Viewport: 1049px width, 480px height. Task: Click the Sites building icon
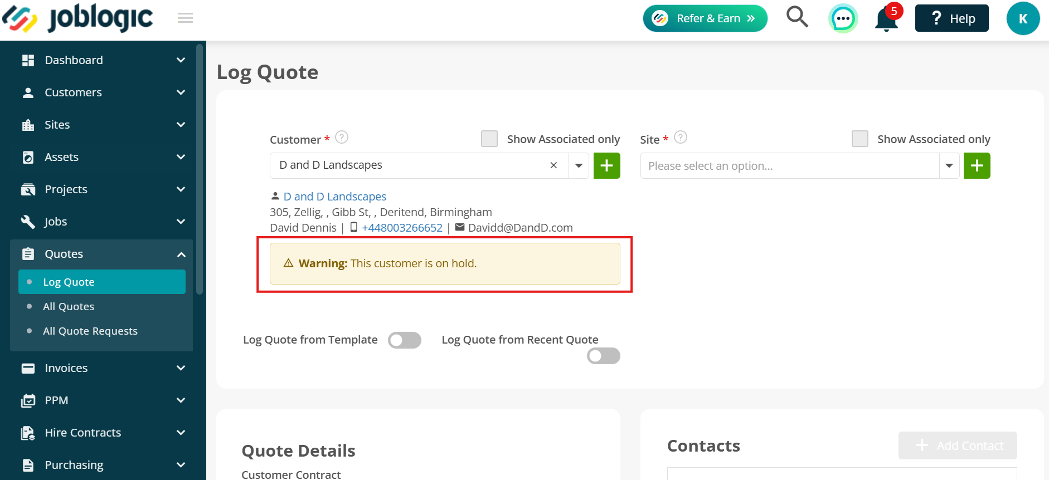pos(28,125)
